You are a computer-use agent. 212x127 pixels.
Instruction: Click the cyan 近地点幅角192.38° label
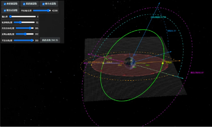tap(158, 17)
